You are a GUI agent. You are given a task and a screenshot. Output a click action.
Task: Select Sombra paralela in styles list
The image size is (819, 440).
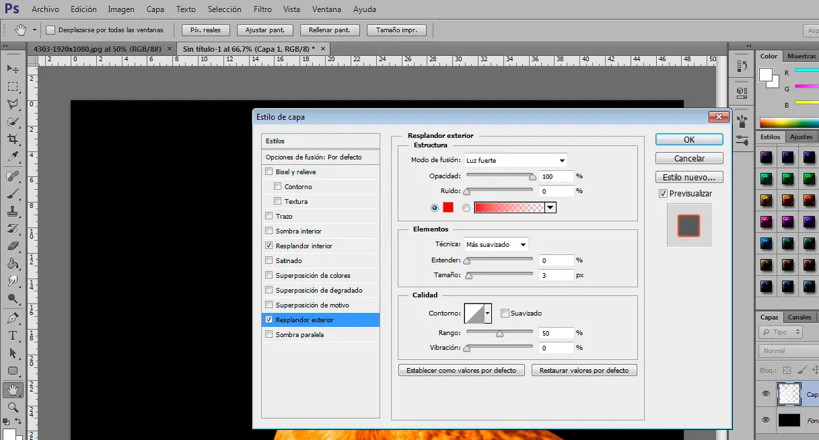(320, 334)
